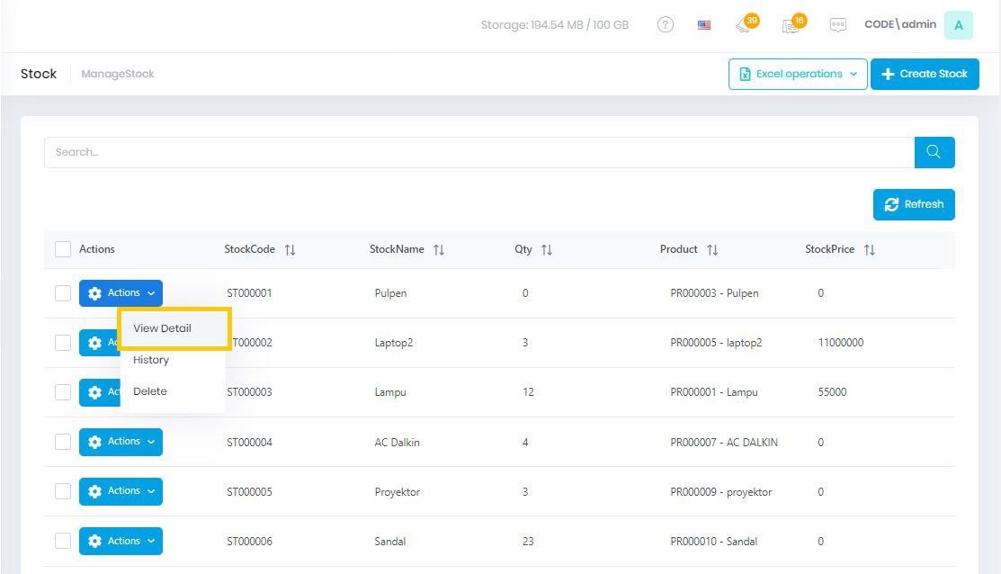Toggle the select-all checkbox in header

pos(63,249)
